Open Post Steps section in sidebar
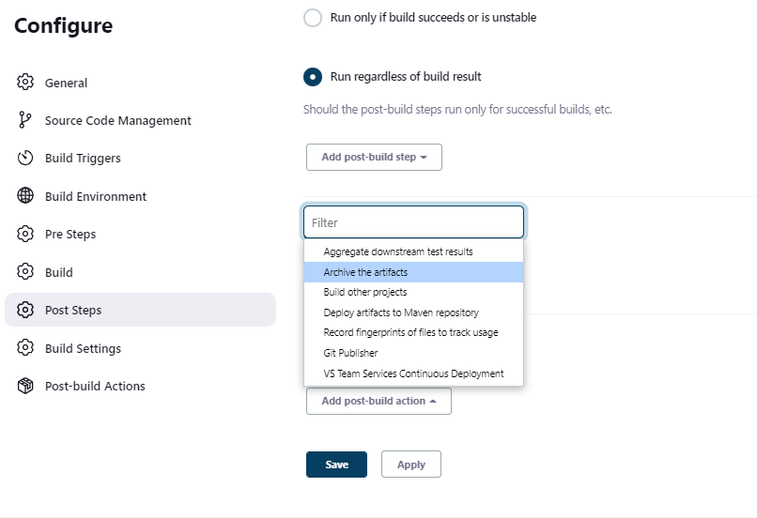 (x=141, y=310)
